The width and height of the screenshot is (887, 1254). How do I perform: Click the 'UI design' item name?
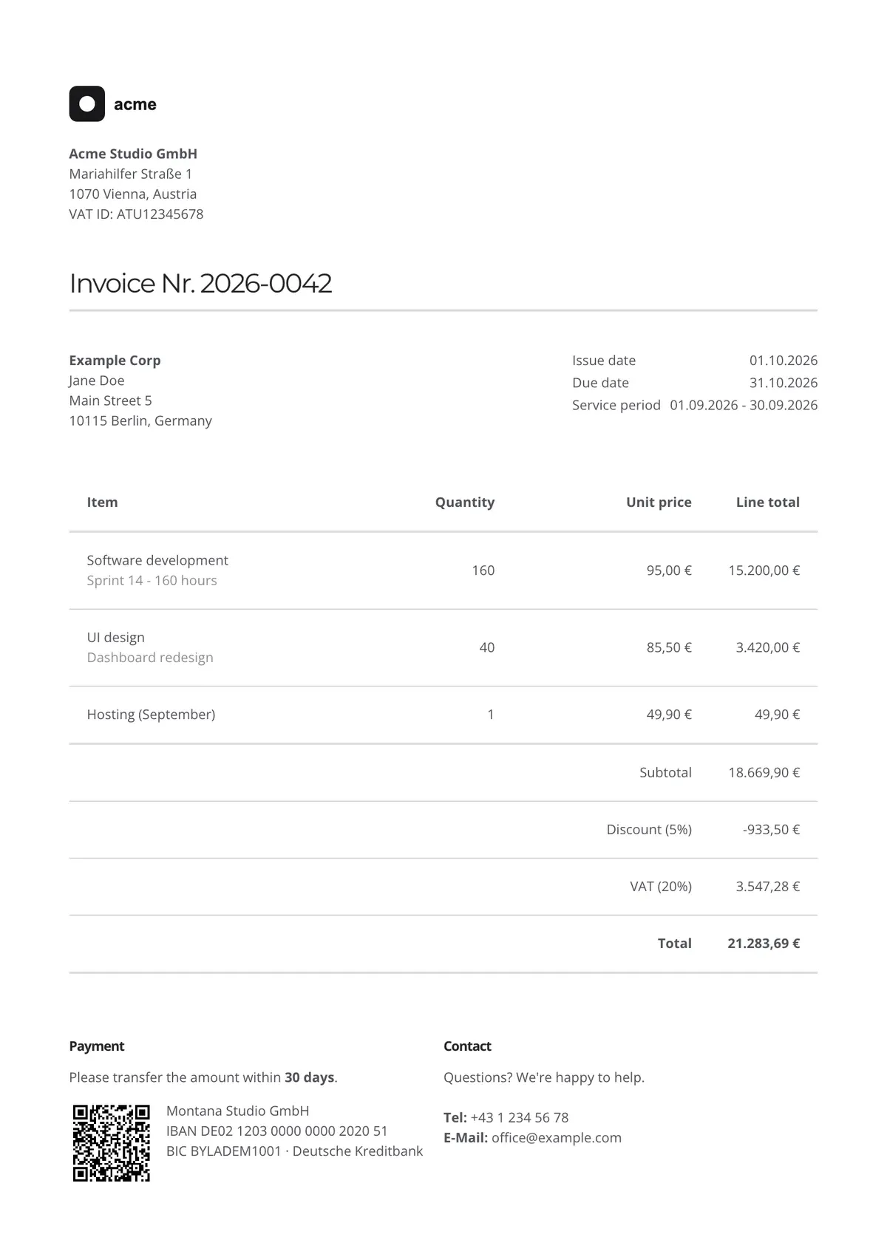[116, 637]
